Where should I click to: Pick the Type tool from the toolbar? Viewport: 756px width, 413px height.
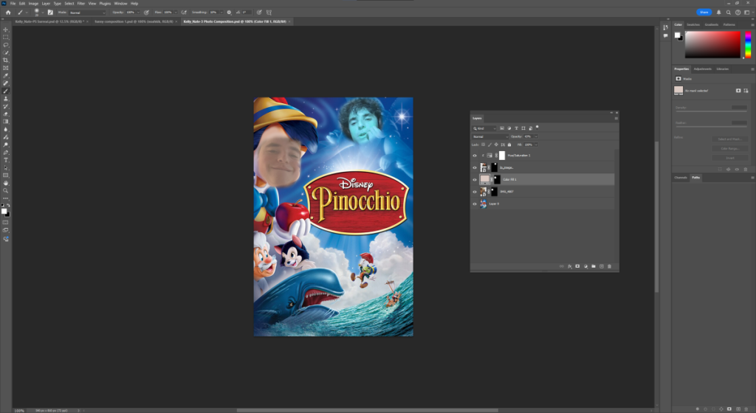point(6,160)
